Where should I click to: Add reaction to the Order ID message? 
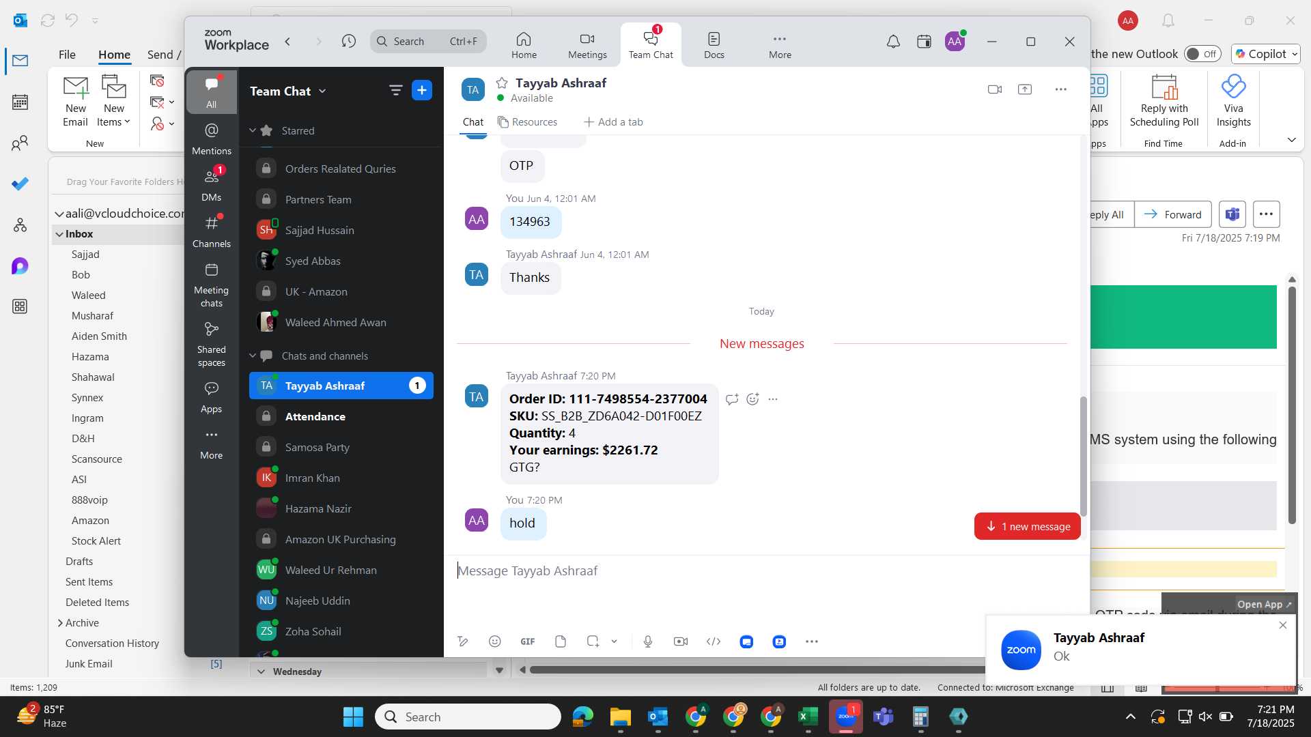click(752, 399)
